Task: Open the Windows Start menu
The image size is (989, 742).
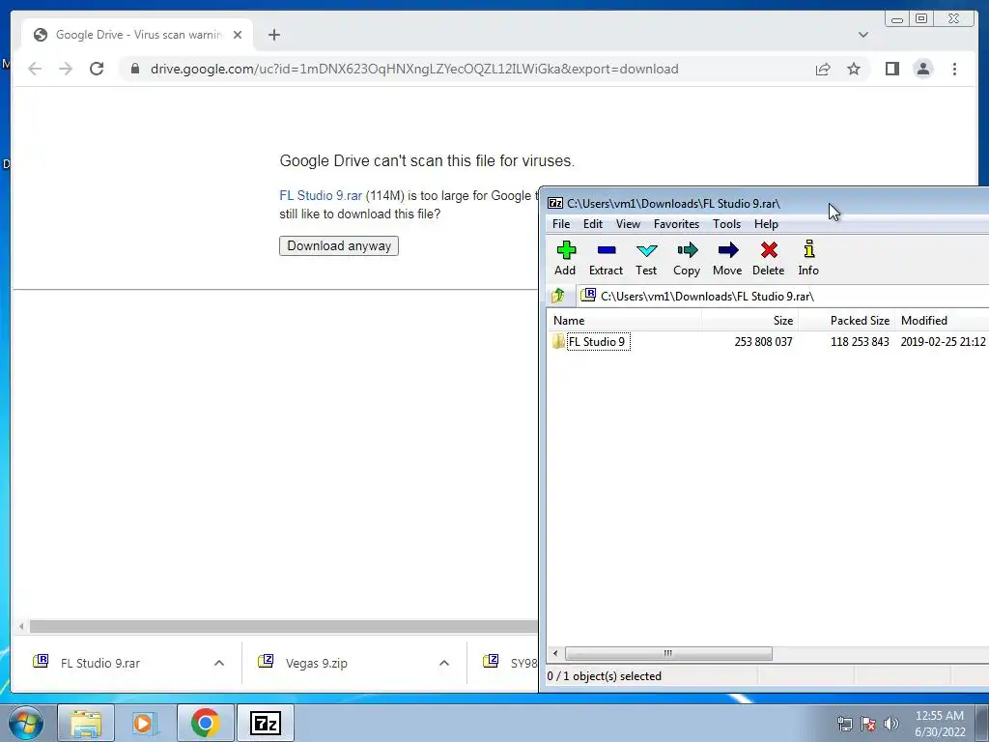Action: [x=25, y=723]
